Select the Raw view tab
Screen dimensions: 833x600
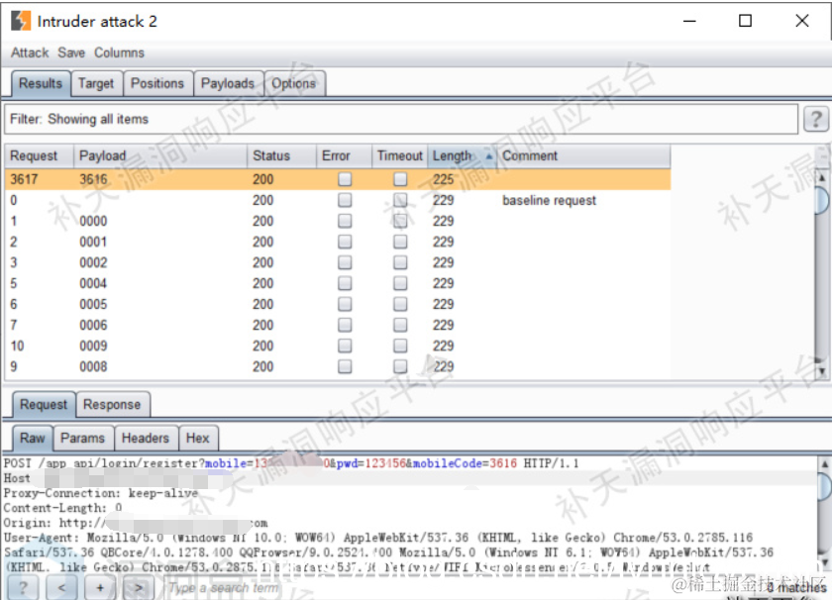point(33,438)
